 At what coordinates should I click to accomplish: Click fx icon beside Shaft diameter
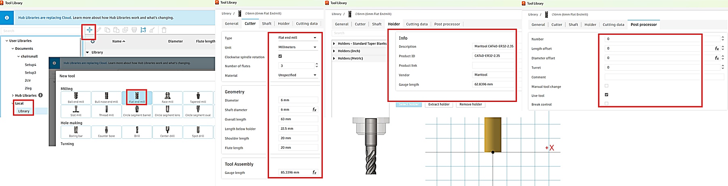coord(315,110)
